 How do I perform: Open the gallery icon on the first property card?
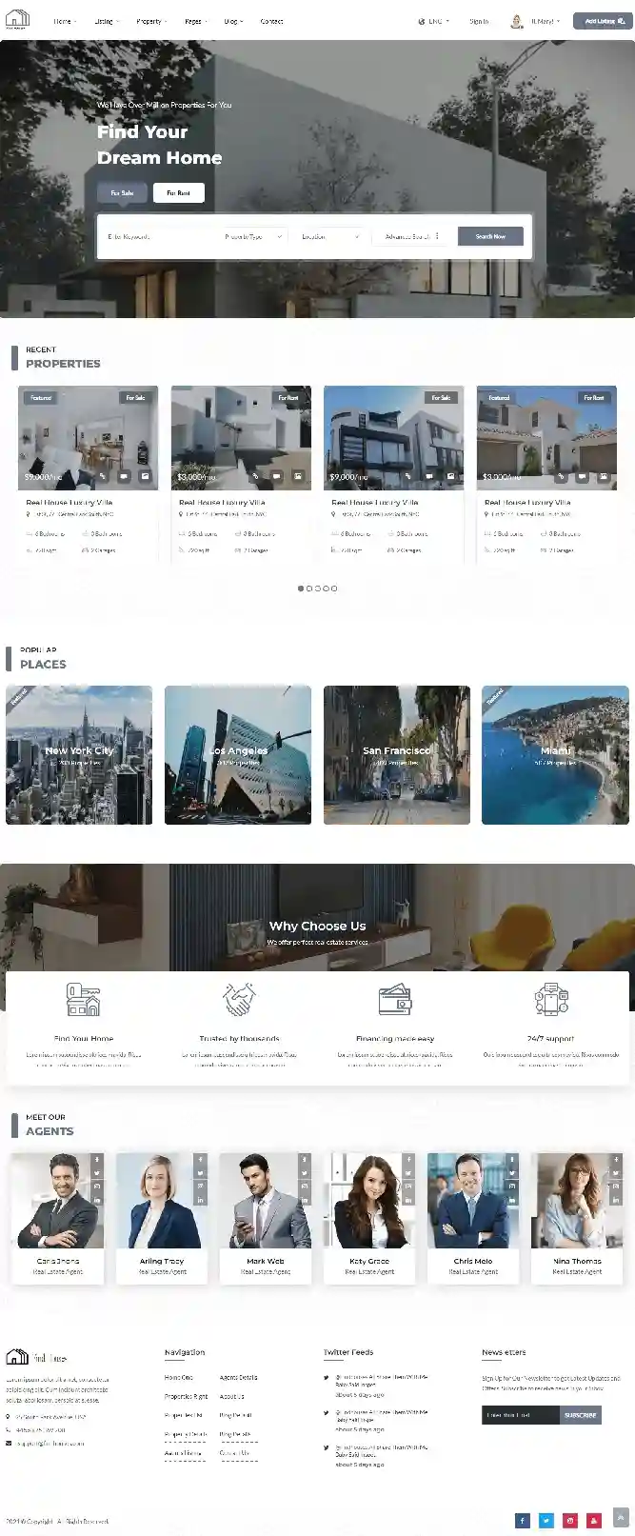[145, 476]
